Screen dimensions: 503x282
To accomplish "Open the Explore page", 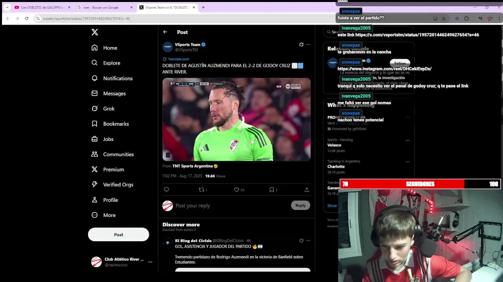I will pos(106,63).
